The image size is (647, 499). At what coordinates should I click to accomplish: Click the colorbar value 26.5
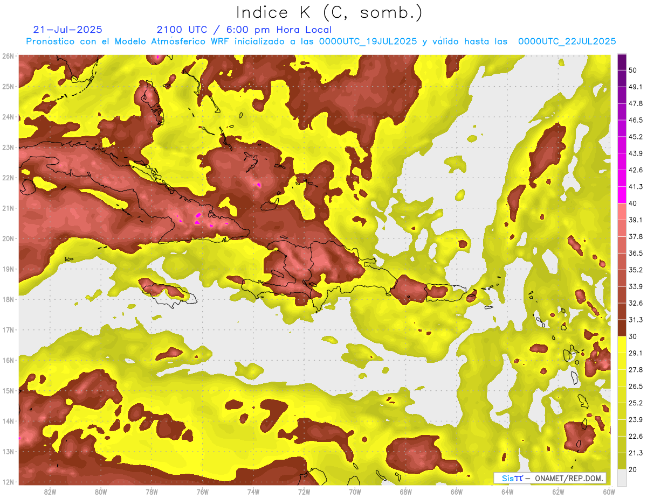point(636,386)
